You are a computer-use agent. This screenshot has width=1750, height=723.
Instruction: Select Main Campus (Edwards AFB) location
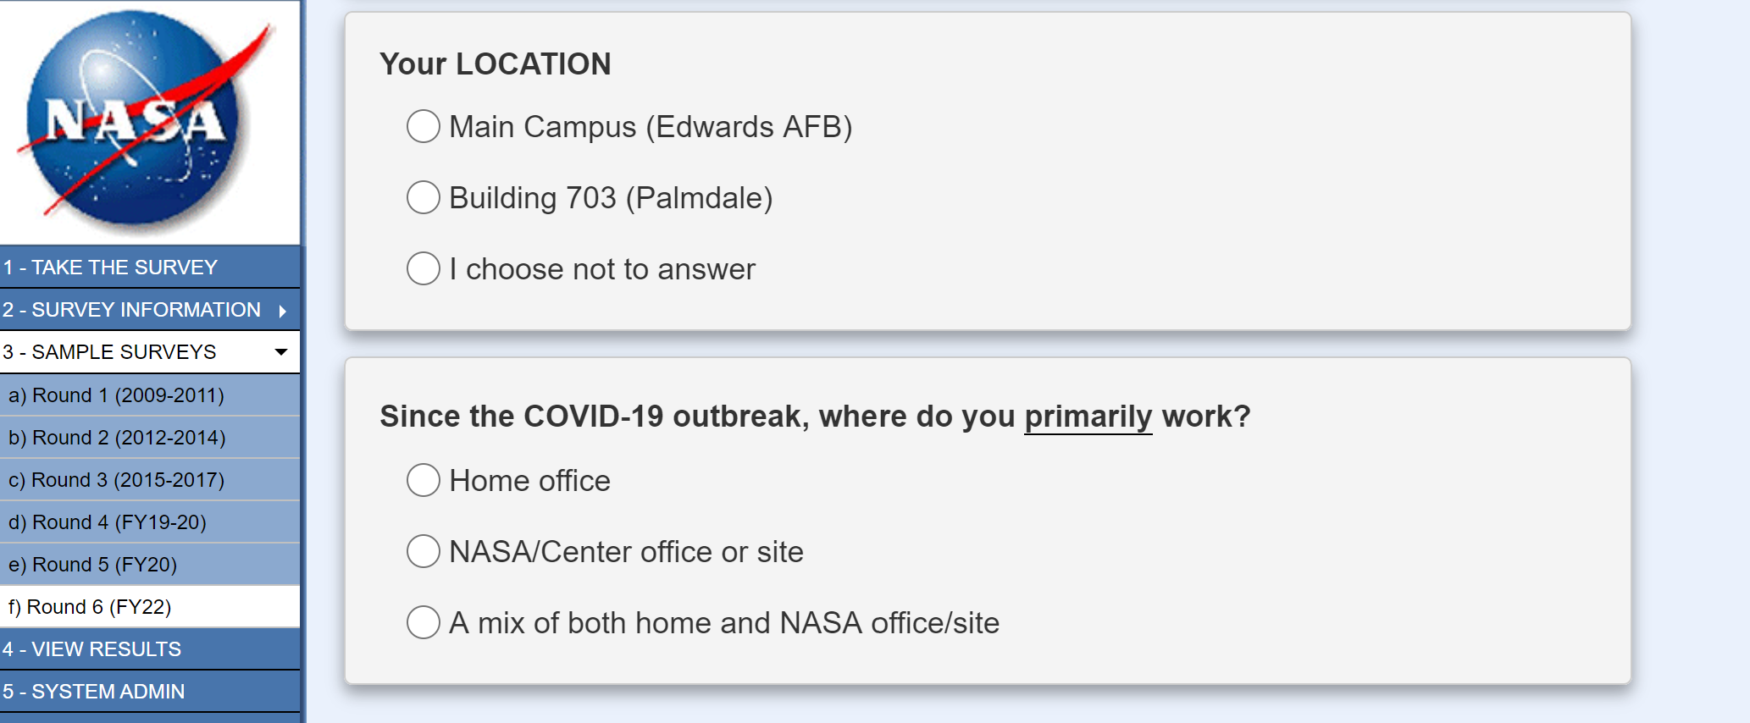tap(424, 127)
